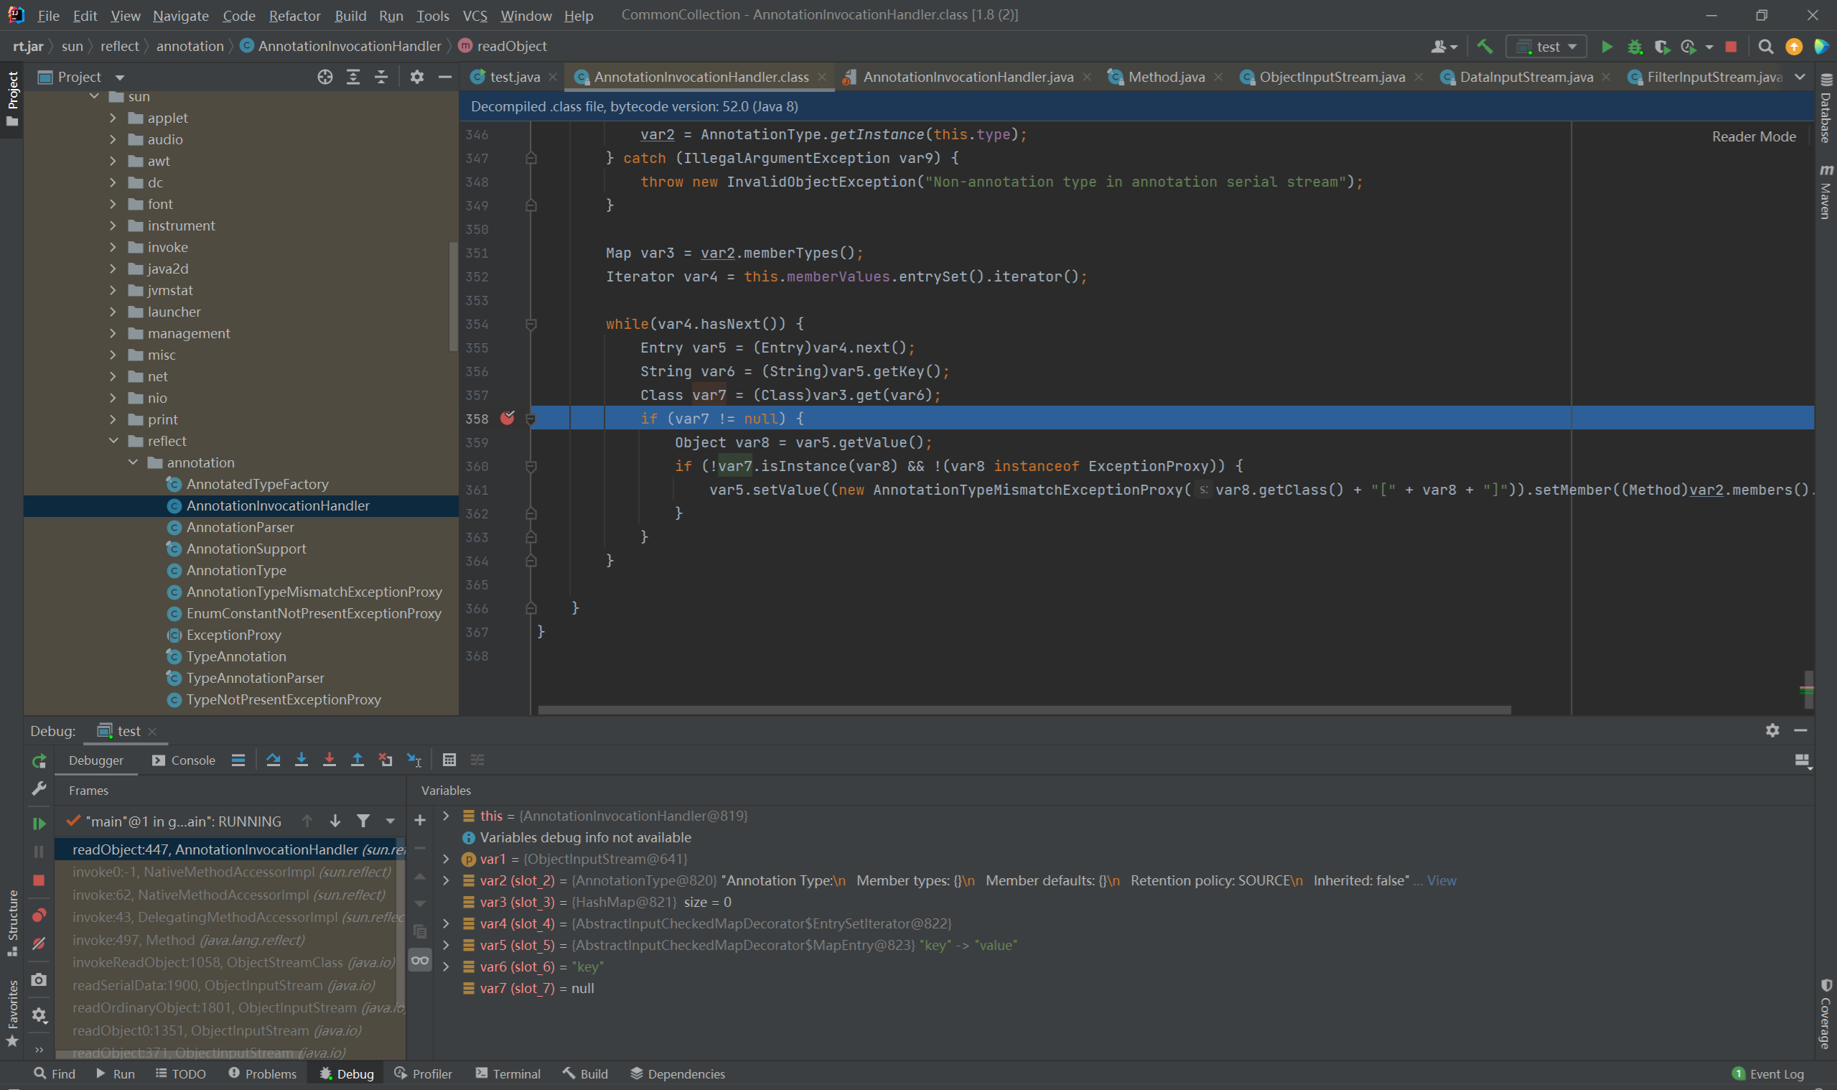
Task: Click Step Into in debugger toolbar
Action: pyautogui.click(x=301, y=760)
